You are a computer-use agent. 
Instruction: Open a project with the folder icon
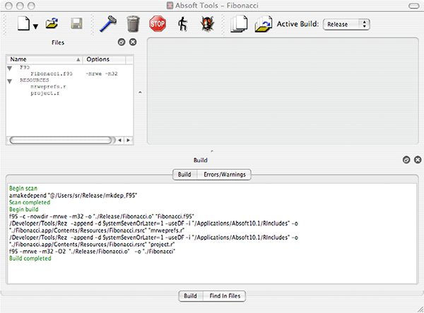click(x=52, y=23)
